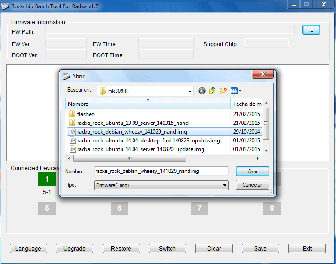Select radxa_rock_ubuntu_14.04_desktop_fhd_140823_update.img file
The image size is (336, 264).
148,141
